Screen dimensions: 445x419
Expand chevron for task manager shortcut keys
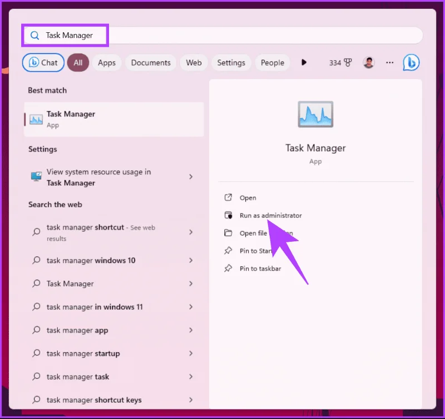pyautogui.click(x=191, y=400)
